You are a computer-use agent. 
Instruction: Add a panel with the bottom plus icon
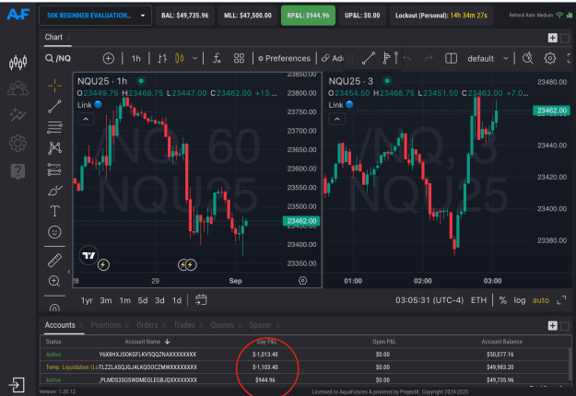click(552, 325)
